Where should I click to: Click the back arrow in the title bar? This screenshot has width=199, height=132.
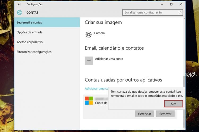coord(19,4)
